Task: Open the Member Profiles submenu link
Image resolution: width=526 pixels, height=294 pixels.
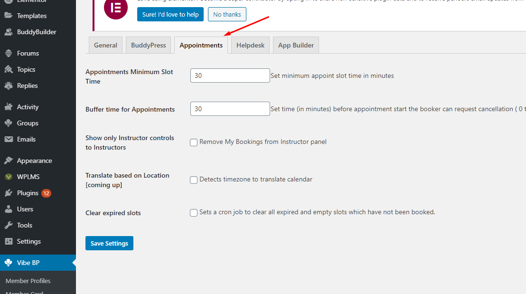Action: coord(28,281)
